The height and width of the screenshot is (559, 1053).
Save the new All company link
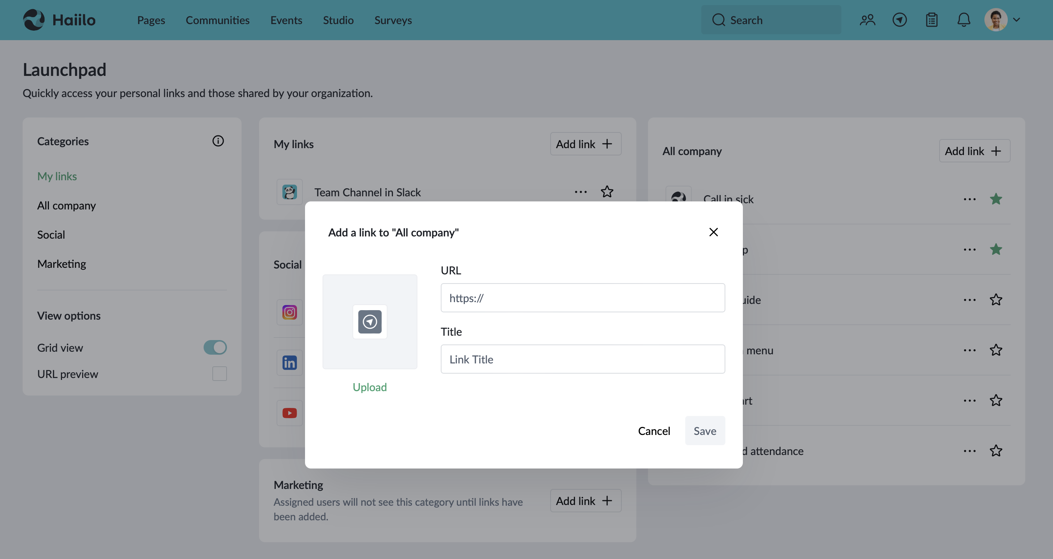[x=705, y=430]
